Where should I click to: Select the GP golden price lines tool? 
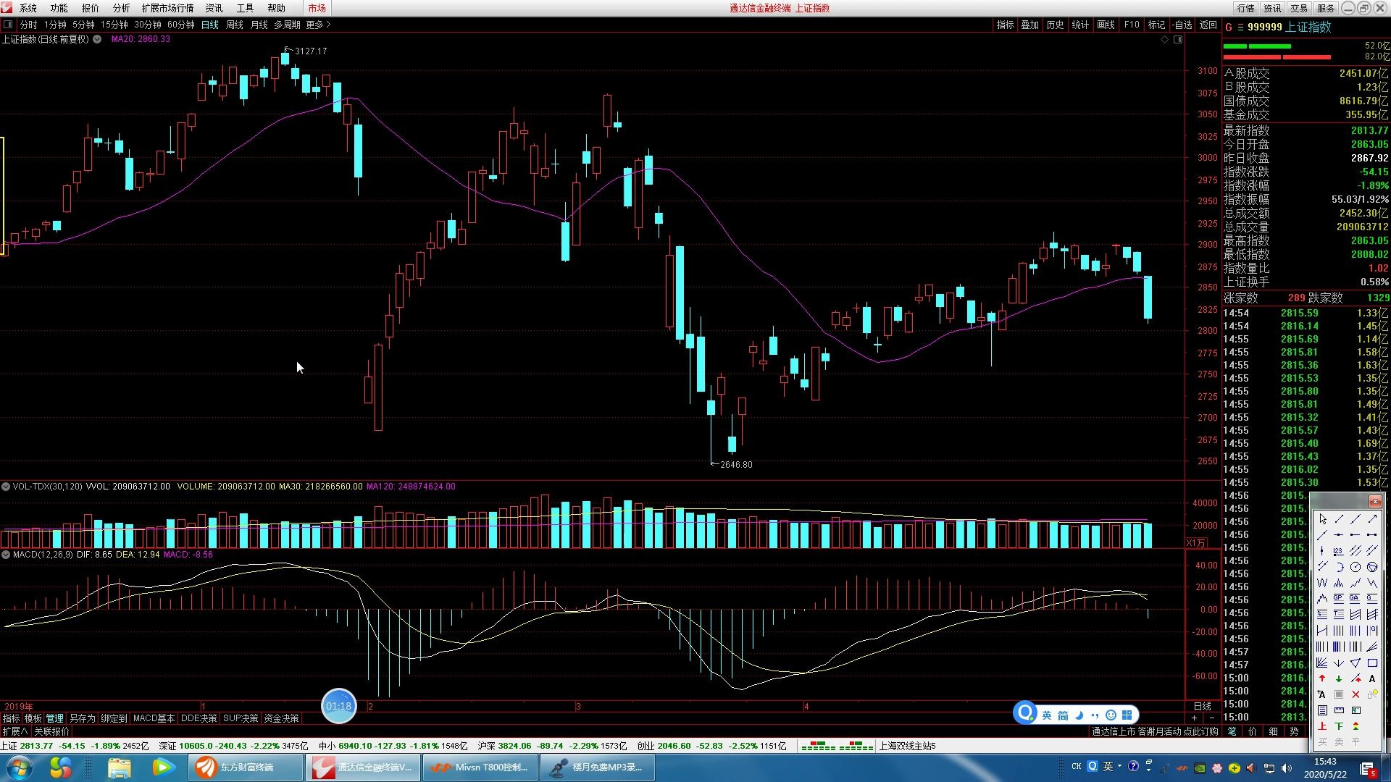point(1339,599)
